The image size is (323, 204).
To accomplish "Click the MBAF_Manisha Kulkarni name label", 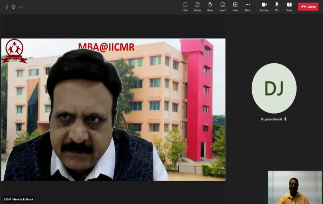I will [18, 199].
